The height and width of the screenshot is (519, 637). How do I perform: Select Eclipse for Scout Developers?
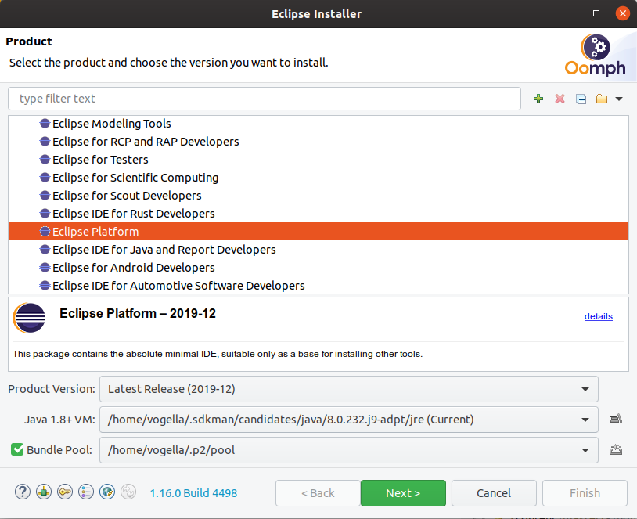point(318,196)
